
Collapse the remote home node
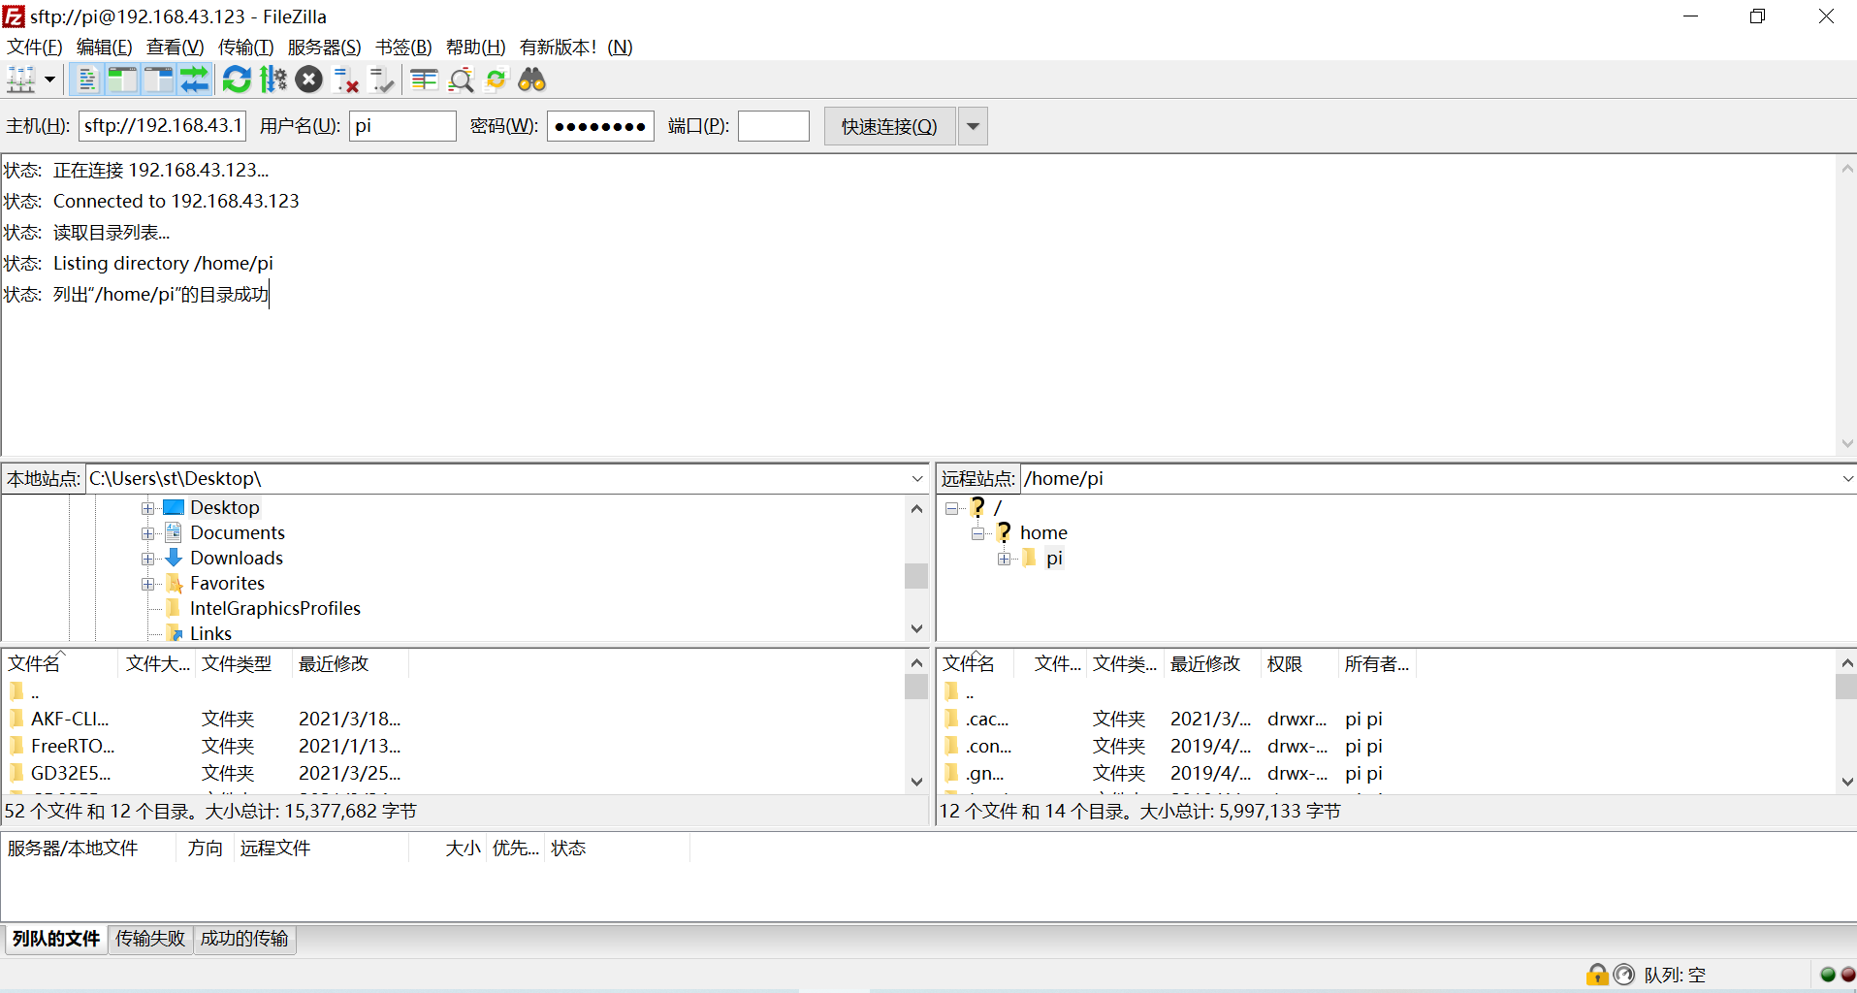(978, 533)
